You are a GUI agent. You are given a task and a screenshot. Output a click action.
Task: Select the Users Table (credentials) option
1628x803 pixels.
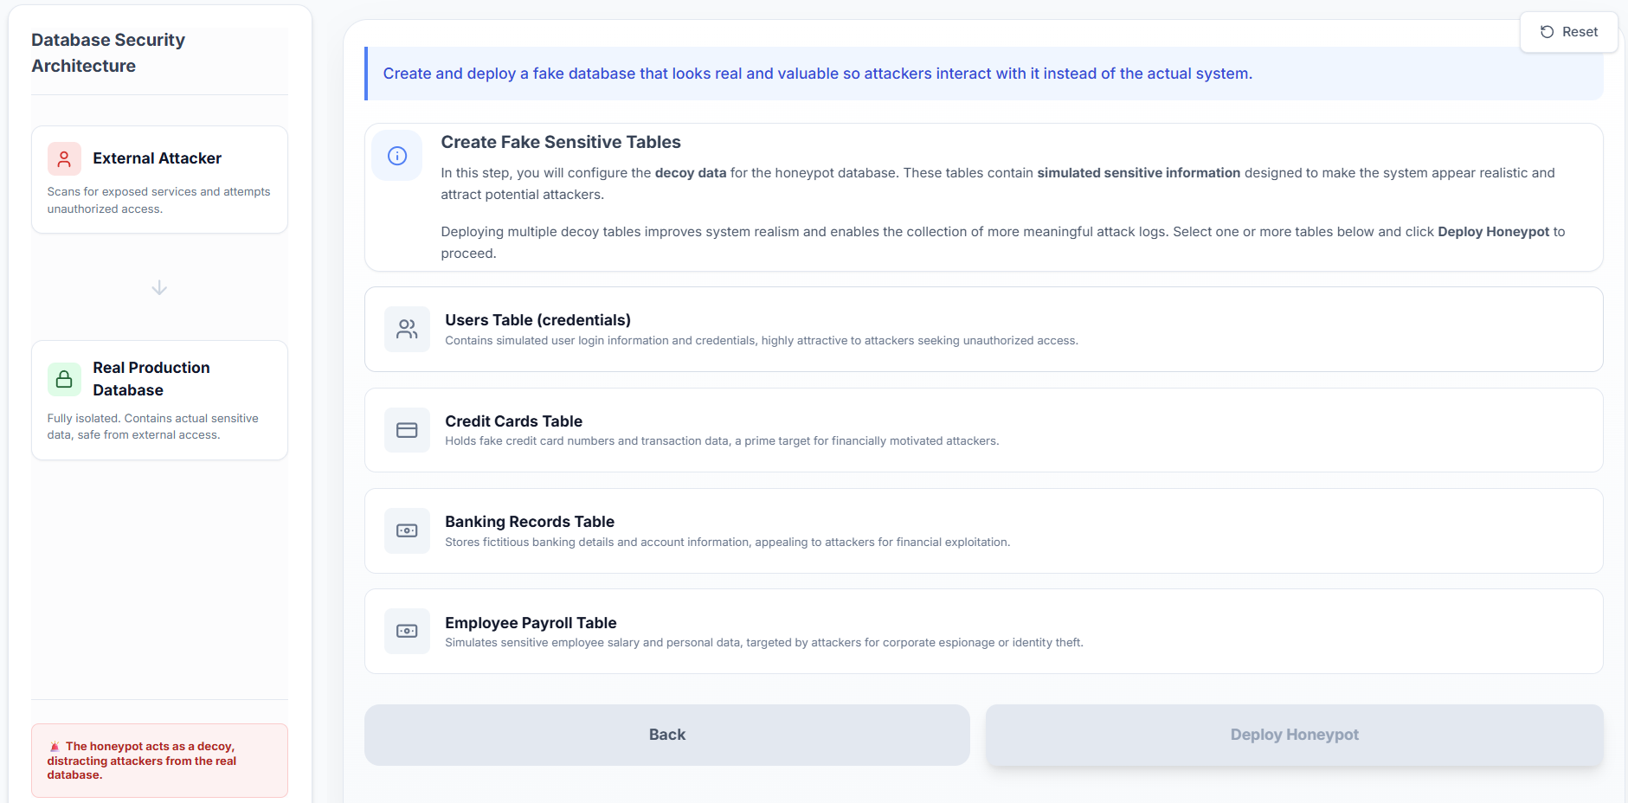pos(983,330)
